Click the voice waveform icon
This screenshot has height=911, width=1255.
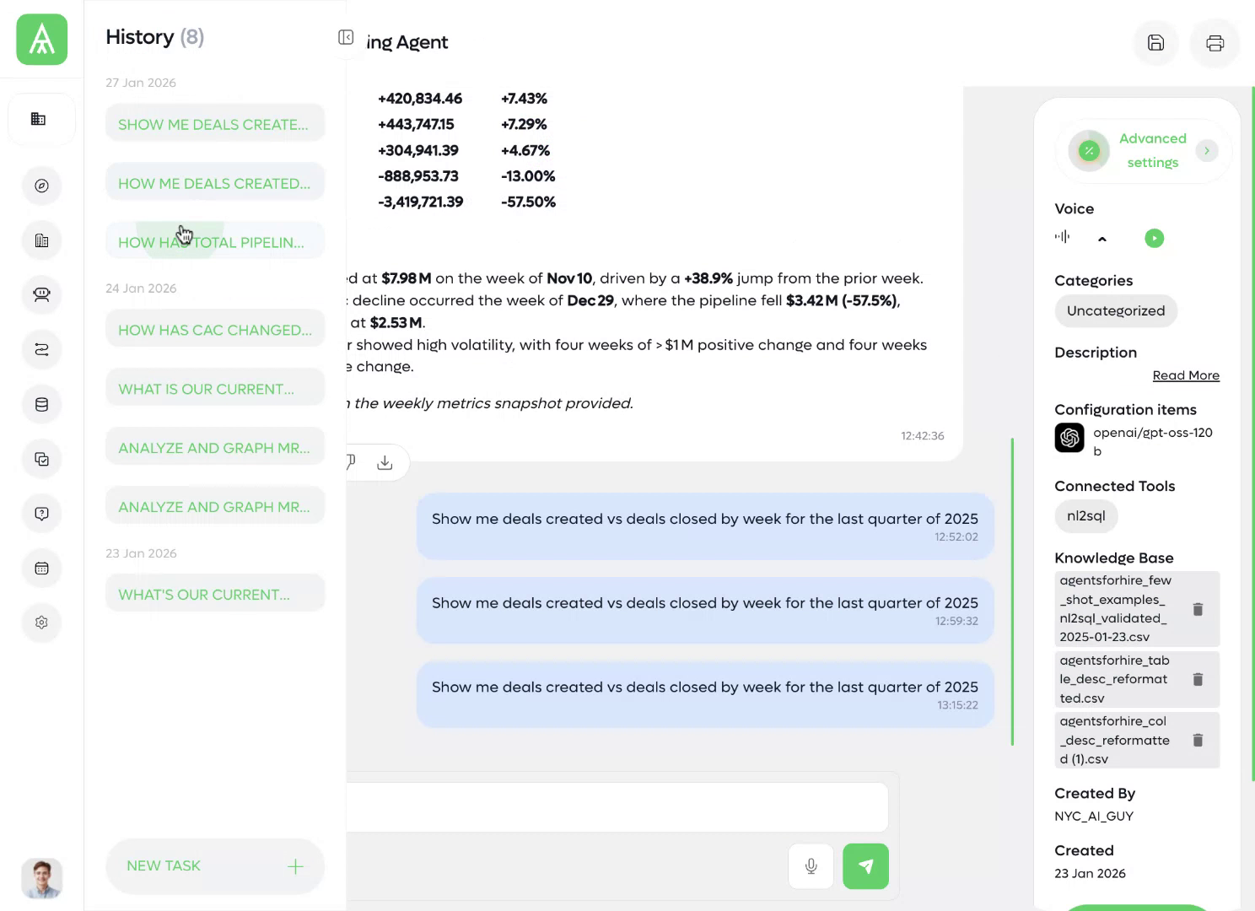tap(1062, 237)
